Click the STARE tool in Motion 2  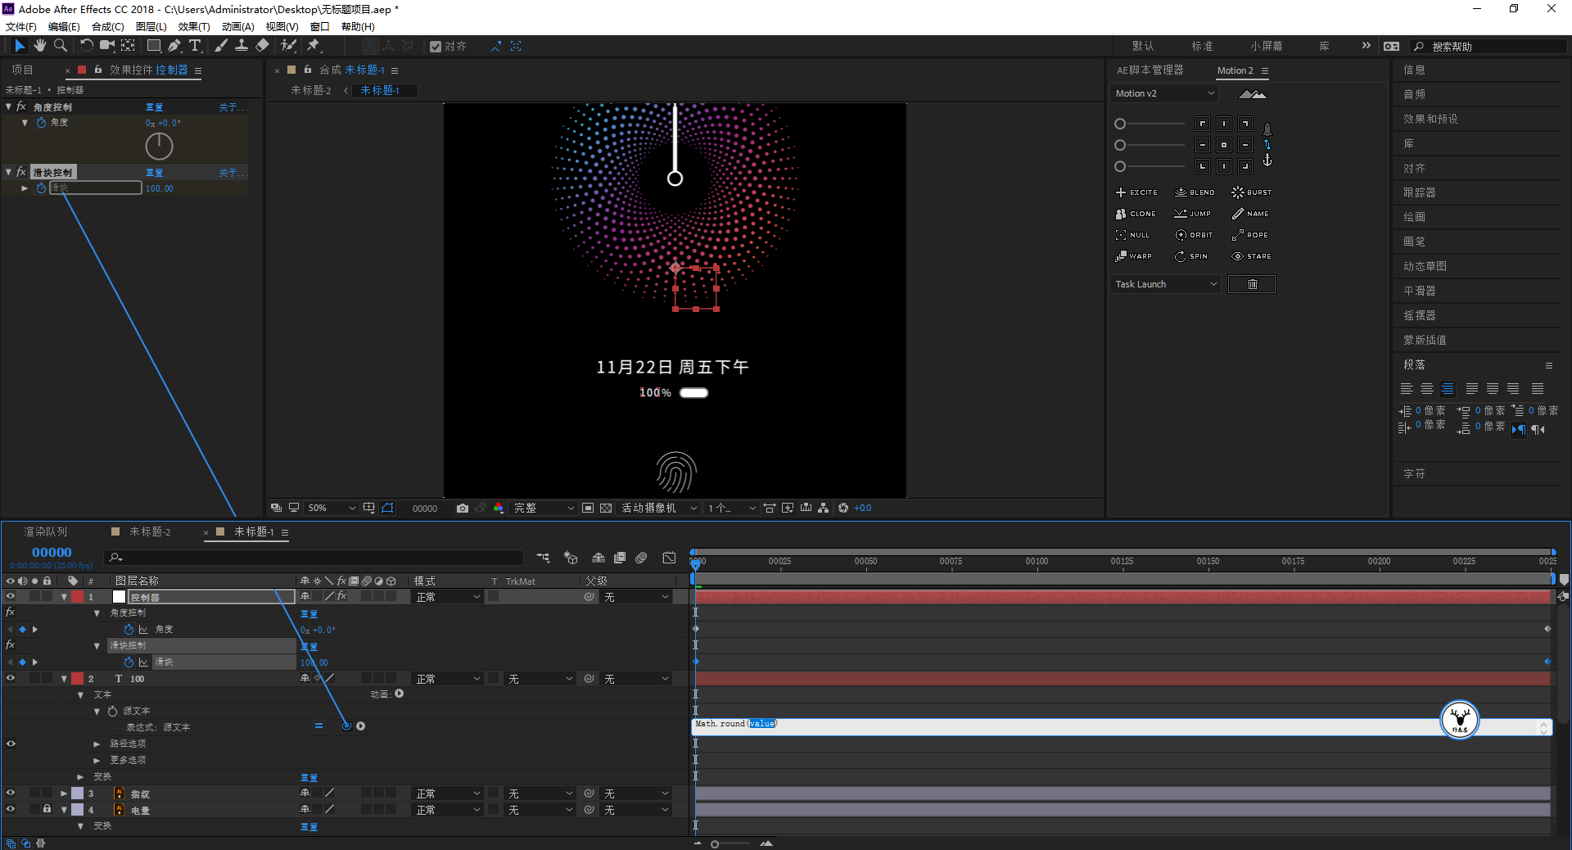coord(1252,256)
